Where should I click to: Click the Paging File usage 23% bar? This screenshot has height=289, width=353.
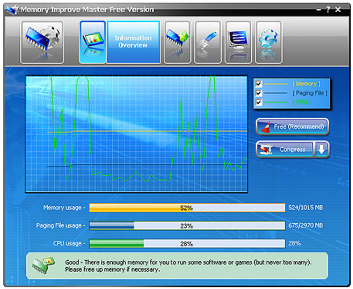[x=187, y=225]
